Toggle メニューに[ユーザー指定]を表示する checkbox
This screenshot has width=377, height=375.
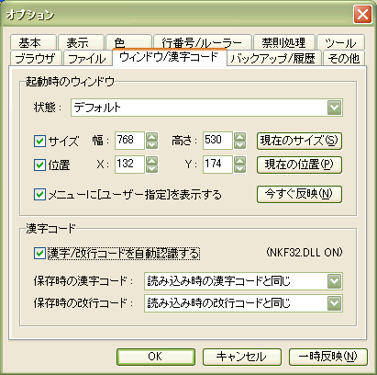click(x=39, y=195)
